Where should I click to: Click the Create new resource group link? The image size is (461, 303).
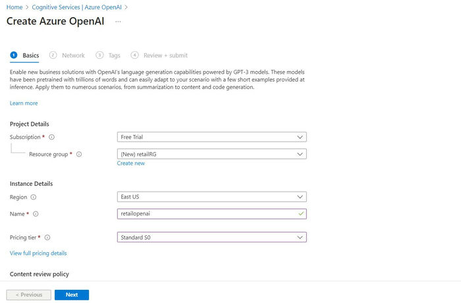coord(130,163)
